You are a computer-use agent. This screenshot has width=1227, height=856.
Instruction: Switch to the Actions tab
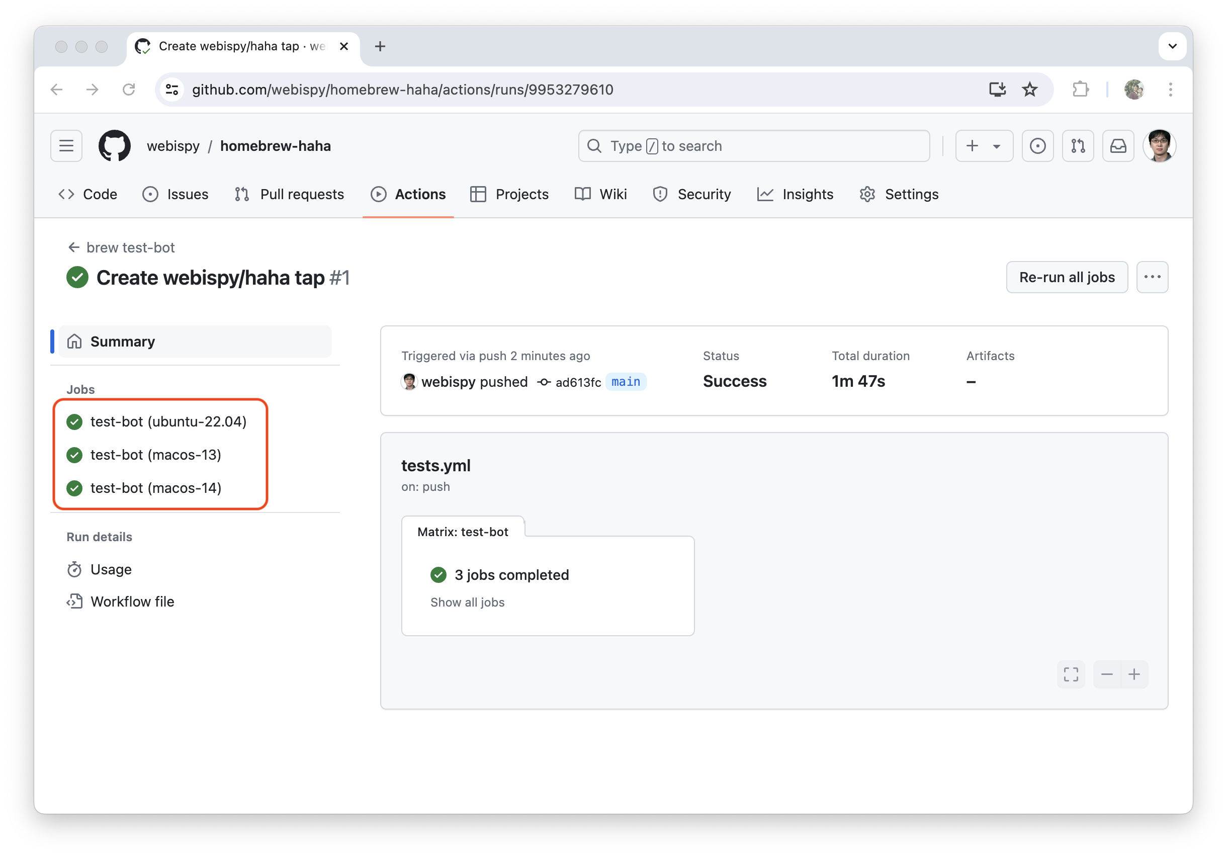click(408, 195)
